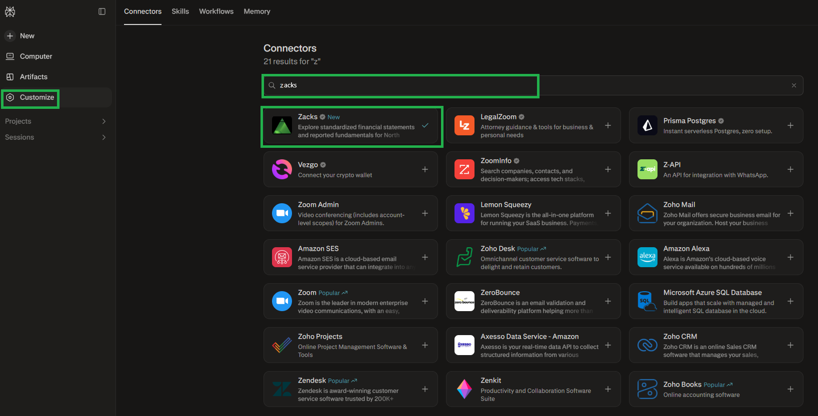Open the Memory tab
The height and width of the screenshot is (416, 818).
(x=257, y=11)
